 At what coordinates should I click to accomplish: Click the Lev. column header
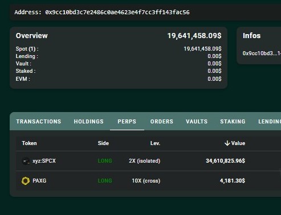click(x=155, y=143)
